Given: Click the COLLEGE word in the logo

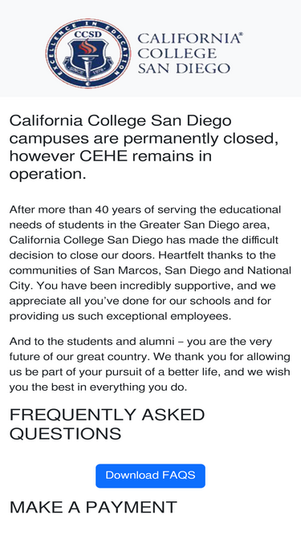Looking at the screenshot, I should (177, 53).
